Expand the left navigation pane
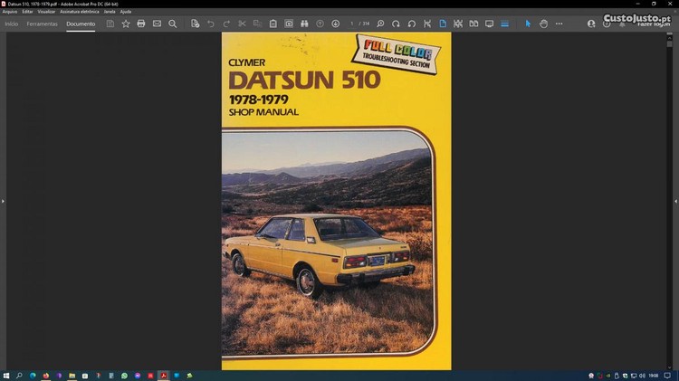 3,201
